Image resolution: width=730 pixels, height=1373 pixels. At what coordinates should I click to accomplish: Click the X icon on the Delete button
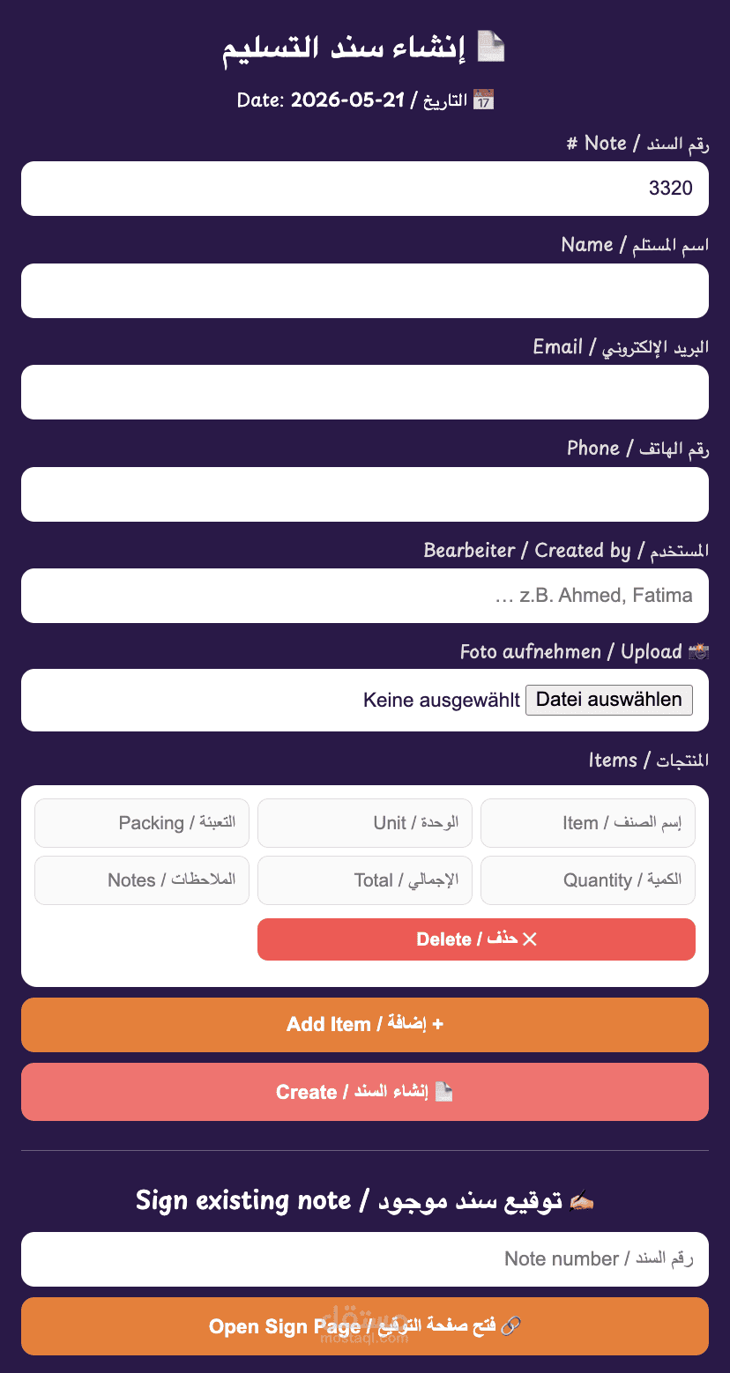coord(530,939)
